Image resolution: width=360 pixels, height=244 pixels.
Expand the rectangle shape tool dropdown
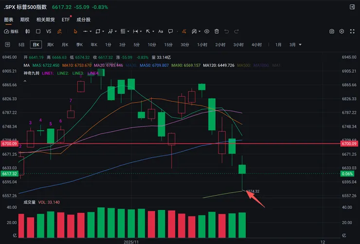104,31
